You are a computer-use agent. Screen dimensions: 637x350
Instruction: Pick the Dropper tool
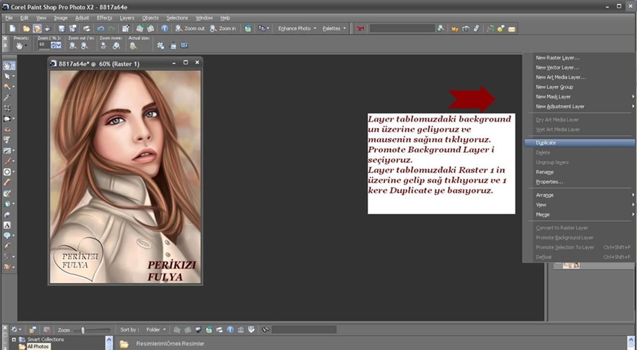(7, 98)
